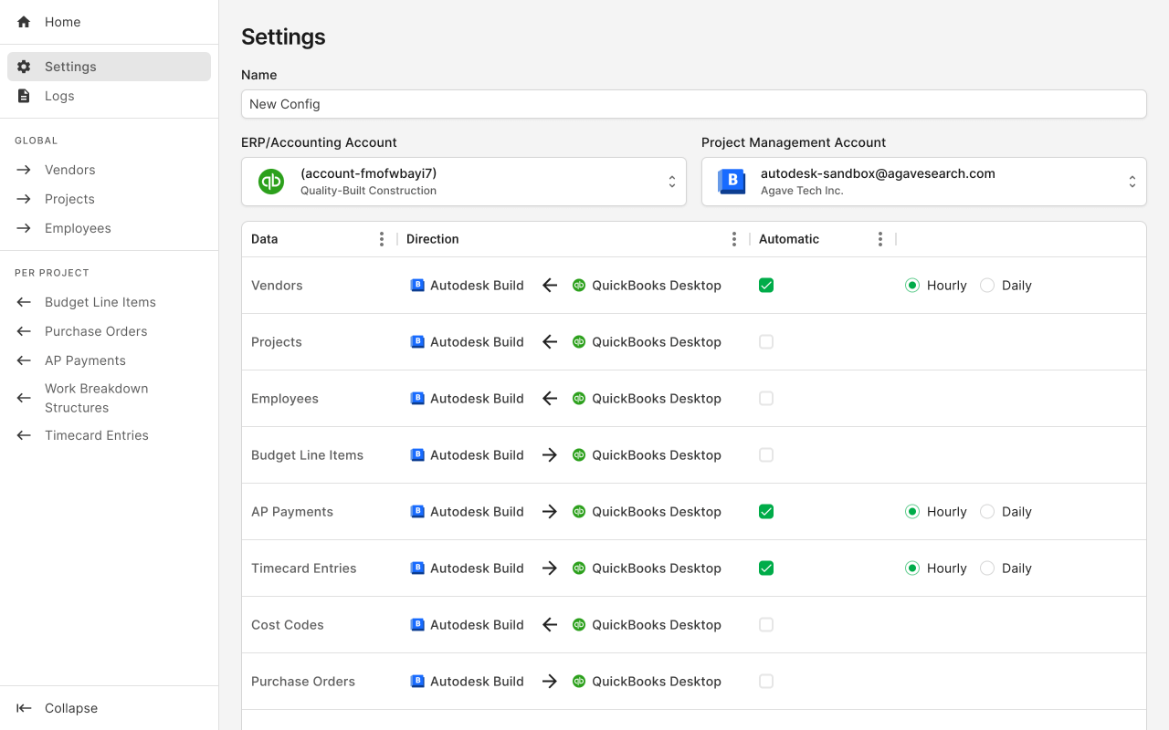Click the Name input field
Screen dimensions: 1169x730
click(694, 104)
